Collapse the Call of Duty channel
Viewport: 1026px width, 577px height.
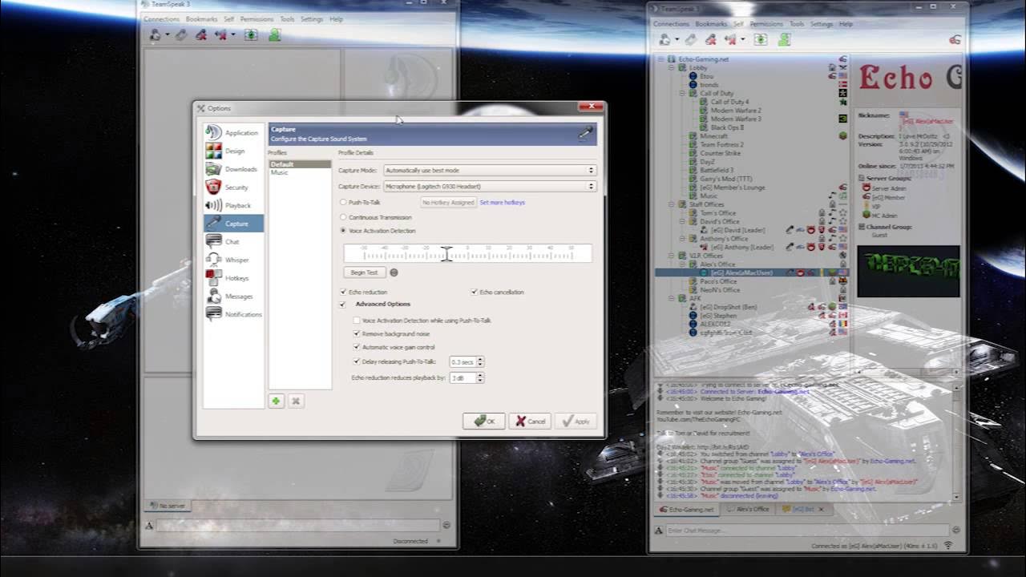pos(683,94)
